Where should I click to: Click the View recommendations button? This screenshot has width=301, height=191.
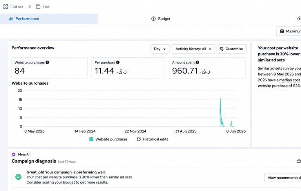pyautogui.click(x=283, y=178)
